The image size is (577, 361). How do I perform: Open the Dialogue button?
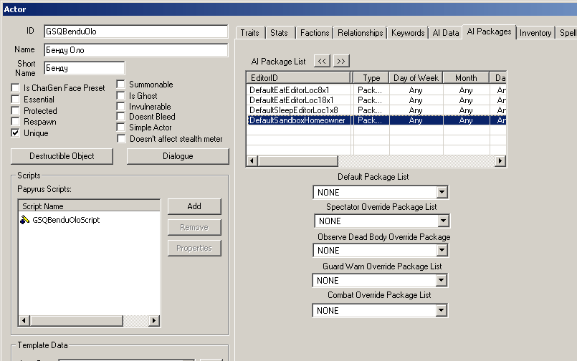(x=178, y=156)
